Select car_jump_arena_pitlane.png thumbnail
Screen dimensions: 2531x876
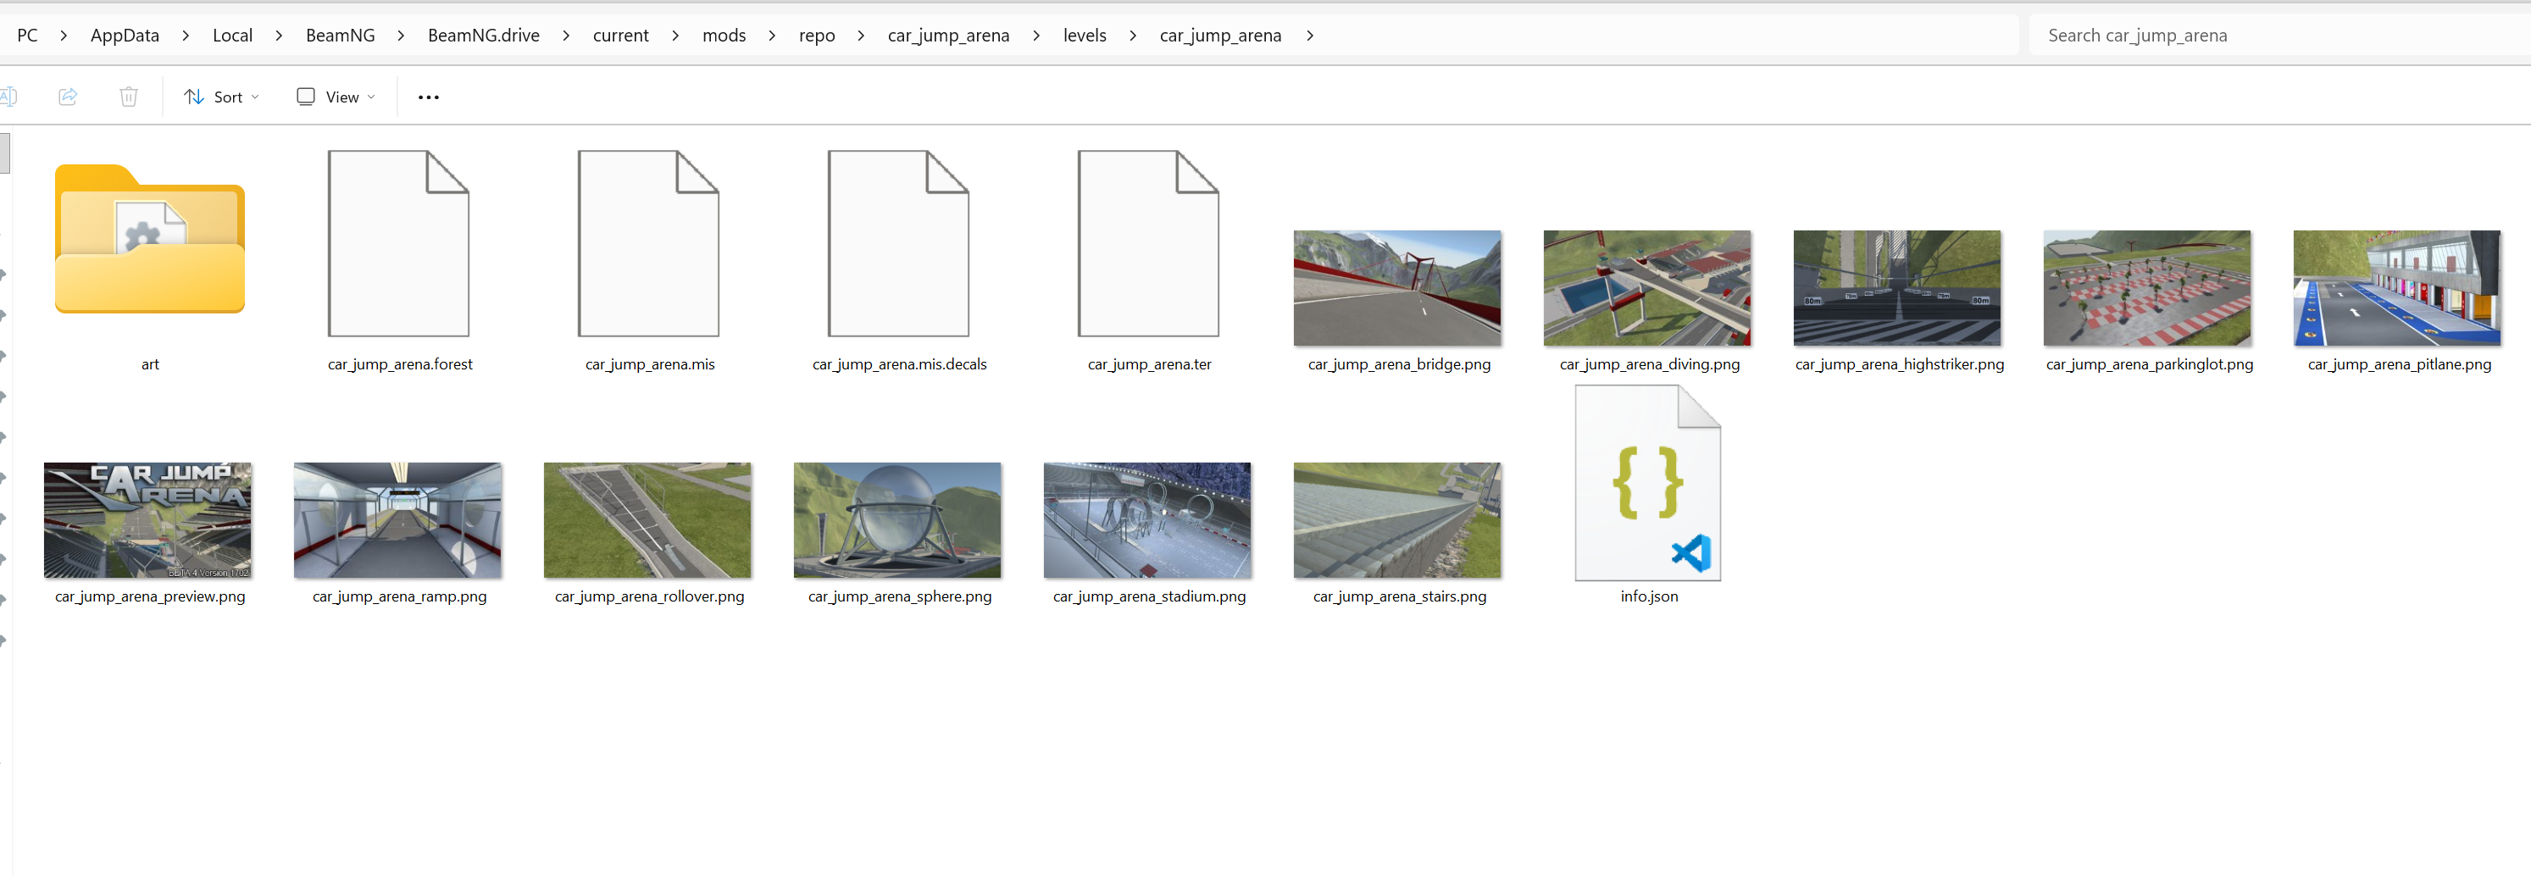click(x=2397, y=288)
